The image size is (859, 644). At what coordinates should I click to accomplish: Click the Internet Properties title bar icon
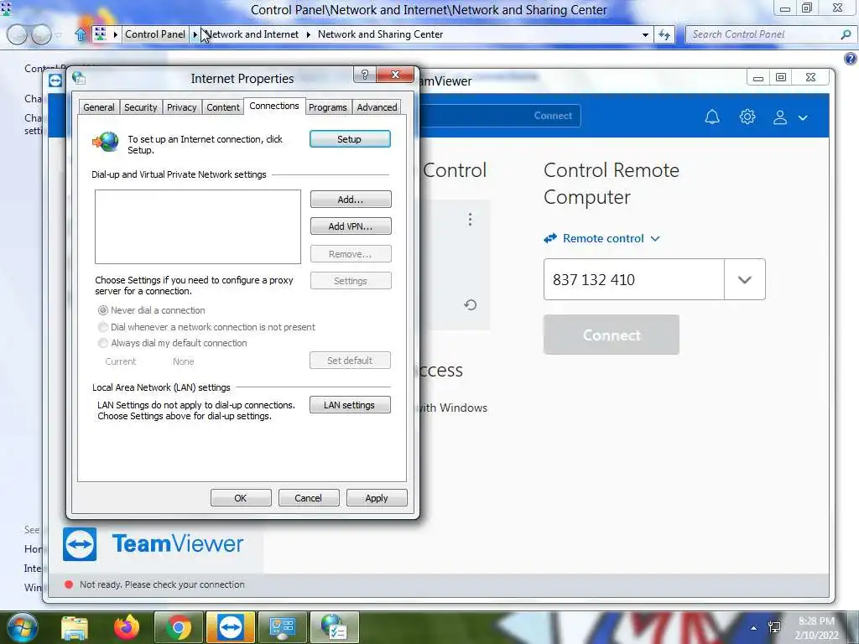79,78
